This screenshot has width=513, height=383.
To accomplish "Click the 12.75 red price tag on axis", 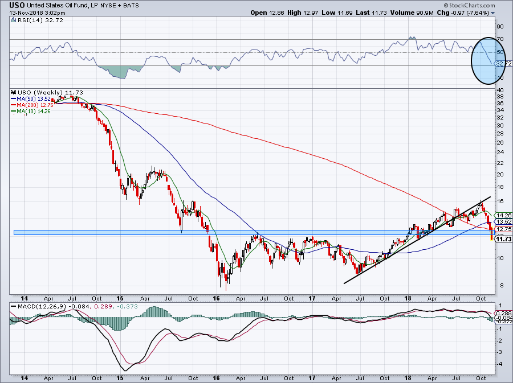I will [504, 229].
